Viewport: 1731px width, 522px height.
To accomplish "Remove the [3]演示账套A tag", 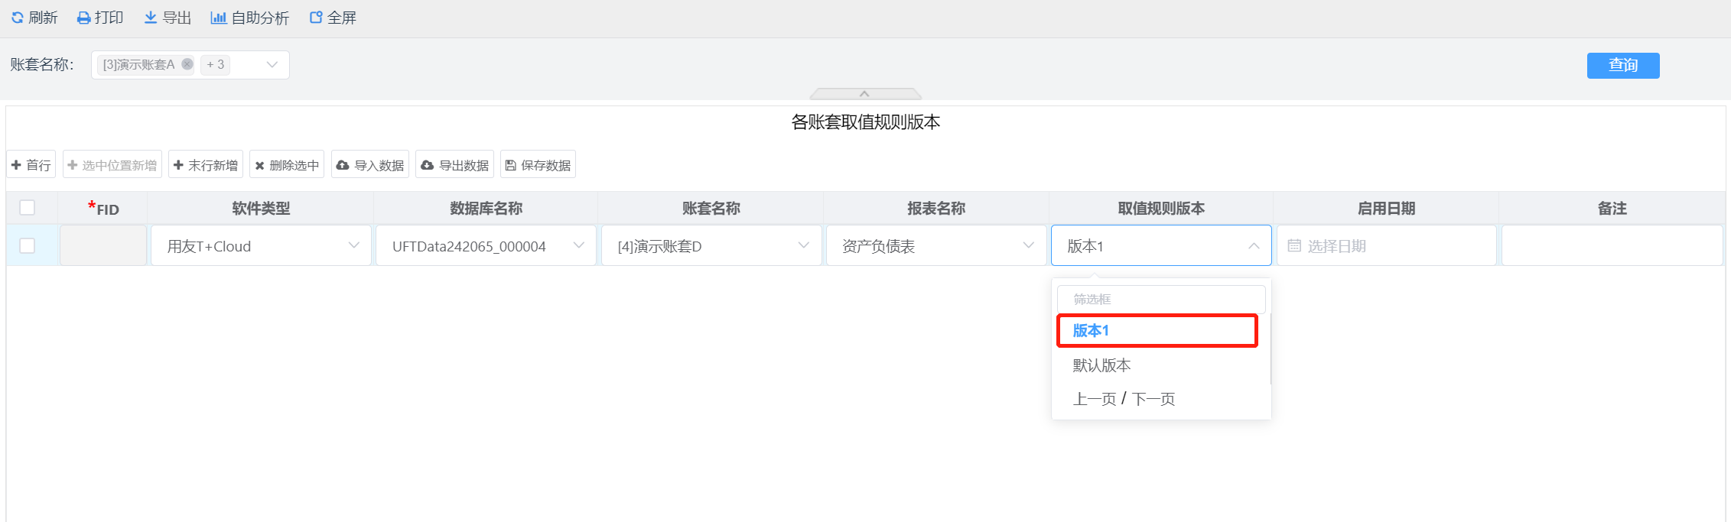I will pyautogui.click(x=187, y=64).
